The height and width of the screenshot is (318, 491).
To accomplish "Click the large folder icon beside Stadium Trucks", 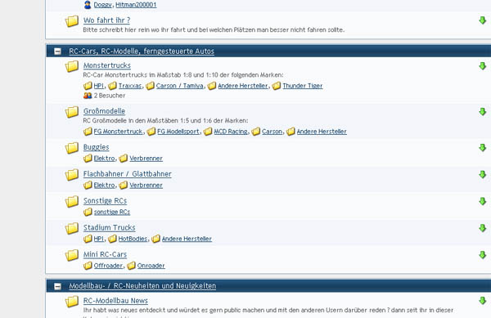I will (x=72, y=229).
